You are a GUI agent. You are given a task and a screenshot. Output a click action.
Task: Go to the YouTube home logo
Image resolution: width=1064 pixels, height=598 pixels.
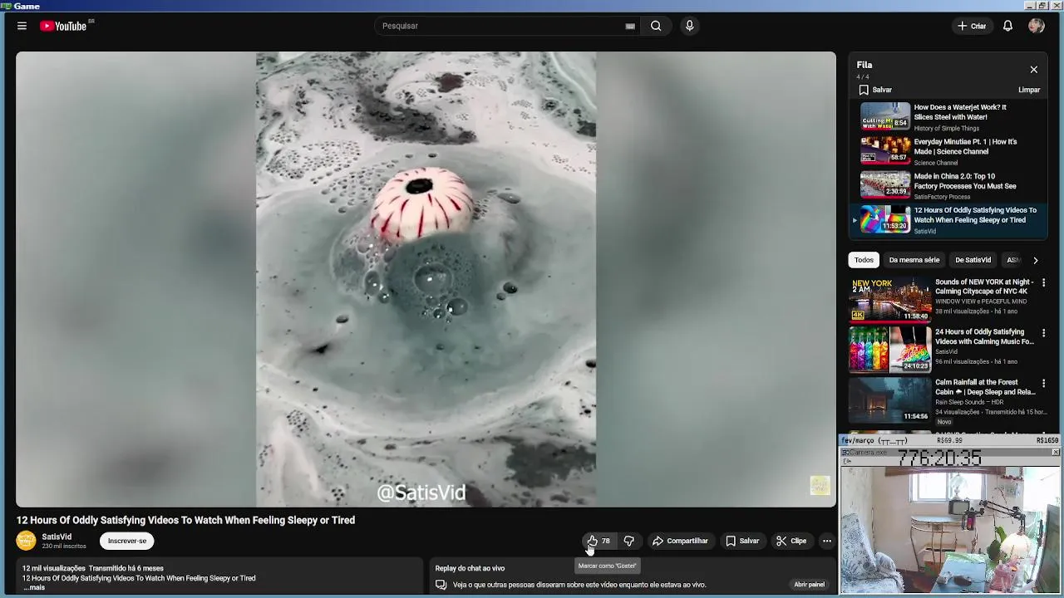(x=64, y=26)
